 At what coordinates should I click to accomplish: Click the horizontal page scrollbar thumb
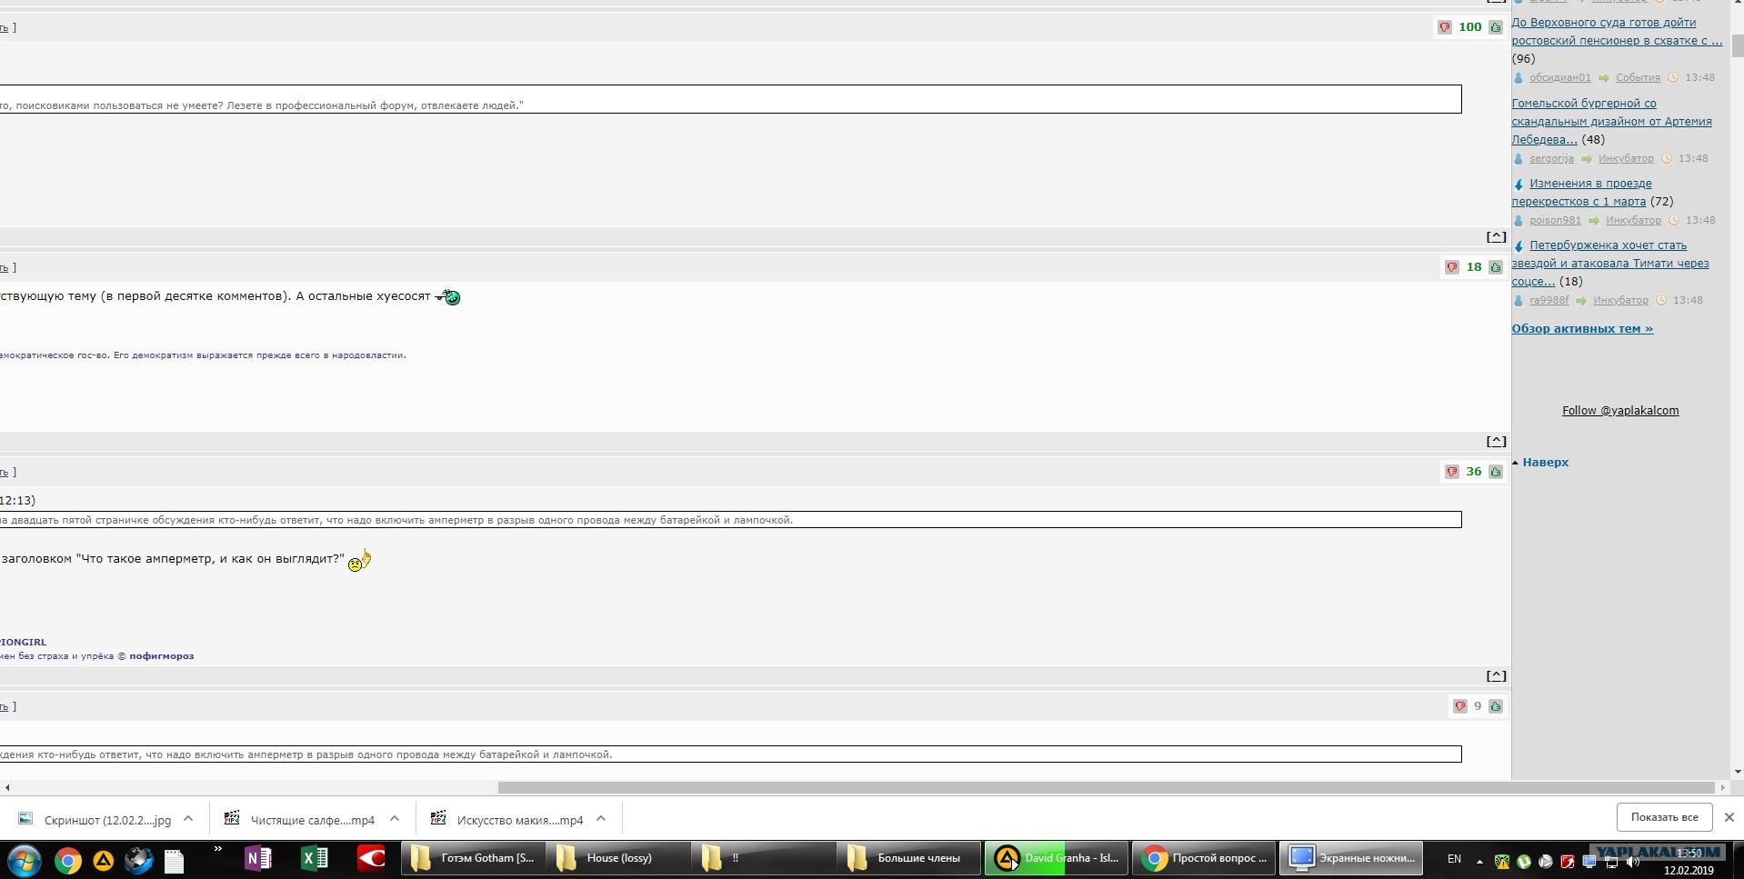coord(1106,787)
